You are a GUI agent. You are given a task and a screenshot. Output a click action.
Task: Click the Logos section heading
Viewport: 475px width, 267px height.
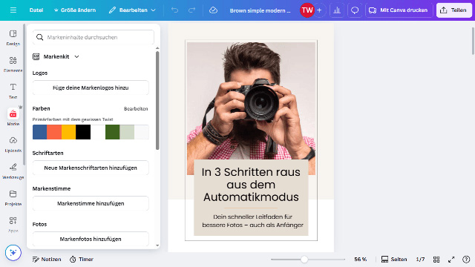40,73
